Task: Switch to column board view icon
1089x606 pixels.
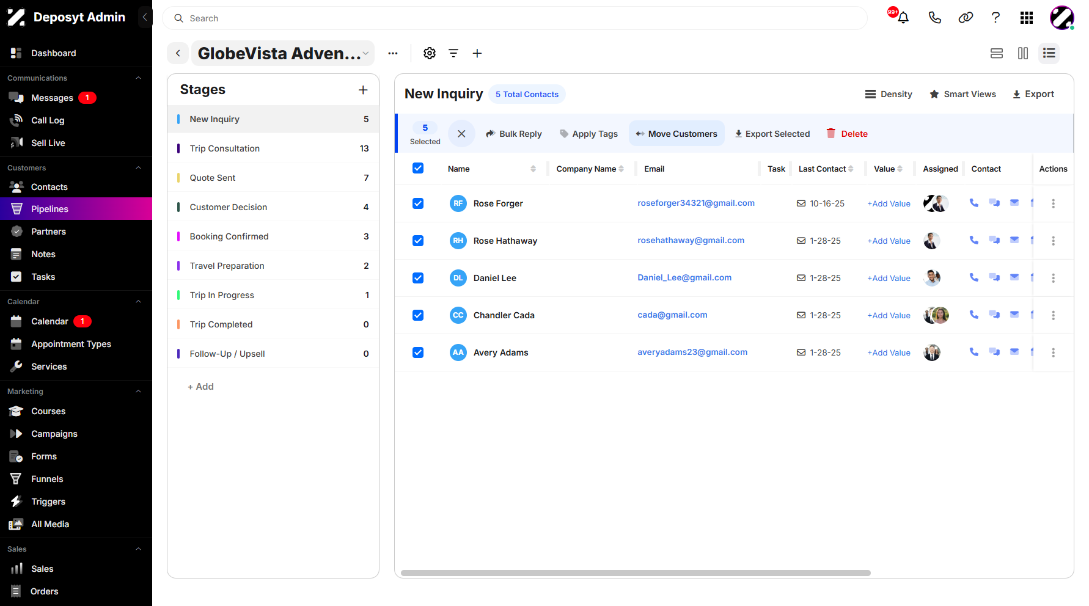Action: (x=1023, y=53)
